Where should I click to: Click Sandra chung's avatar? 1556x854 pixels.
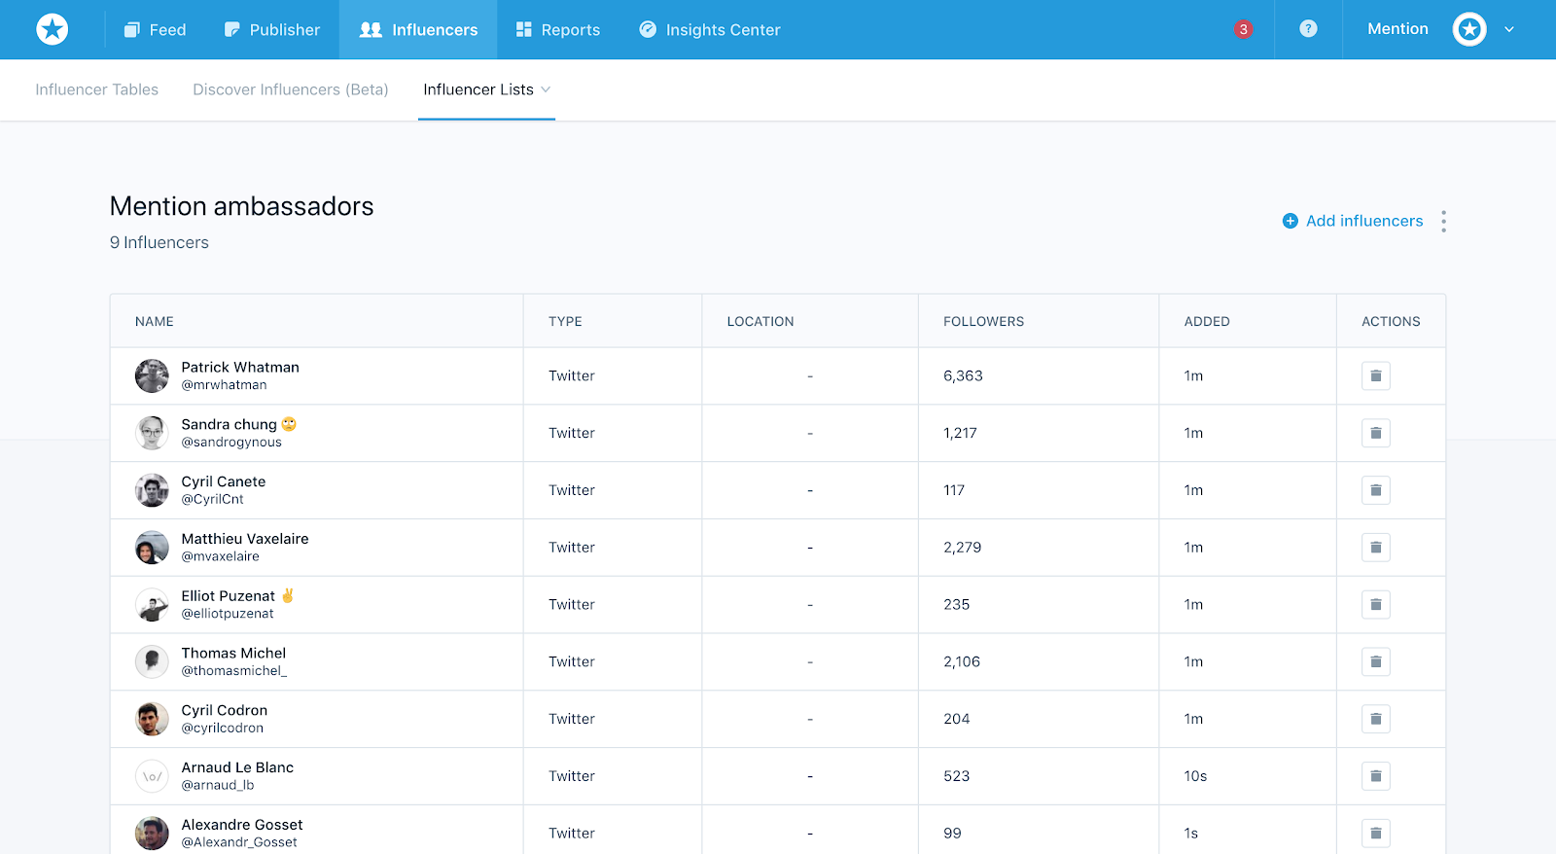[152, 433]
